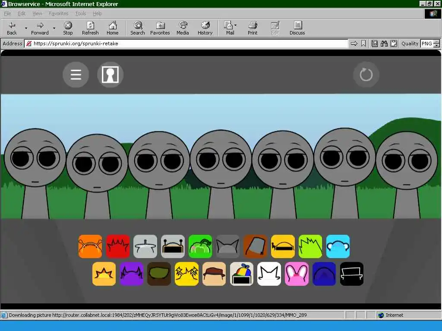The image size is (442, 331).
Task: Open the Help menu
Action: click(97, 13)
